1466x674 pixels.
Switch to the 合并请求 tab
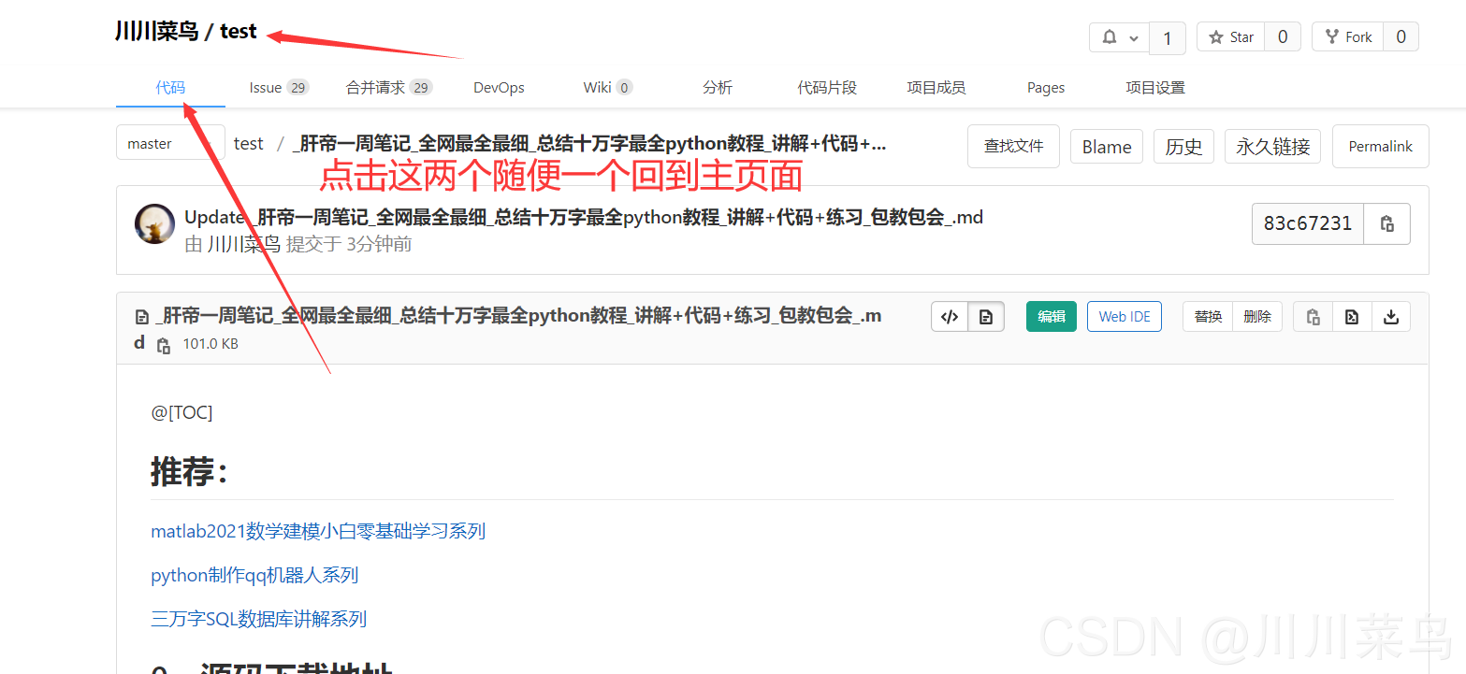coord(387,88)
